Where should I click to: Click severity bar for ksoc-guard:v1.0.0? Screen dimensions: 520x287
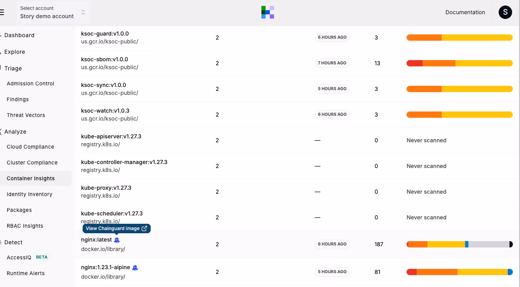(459, 38)
